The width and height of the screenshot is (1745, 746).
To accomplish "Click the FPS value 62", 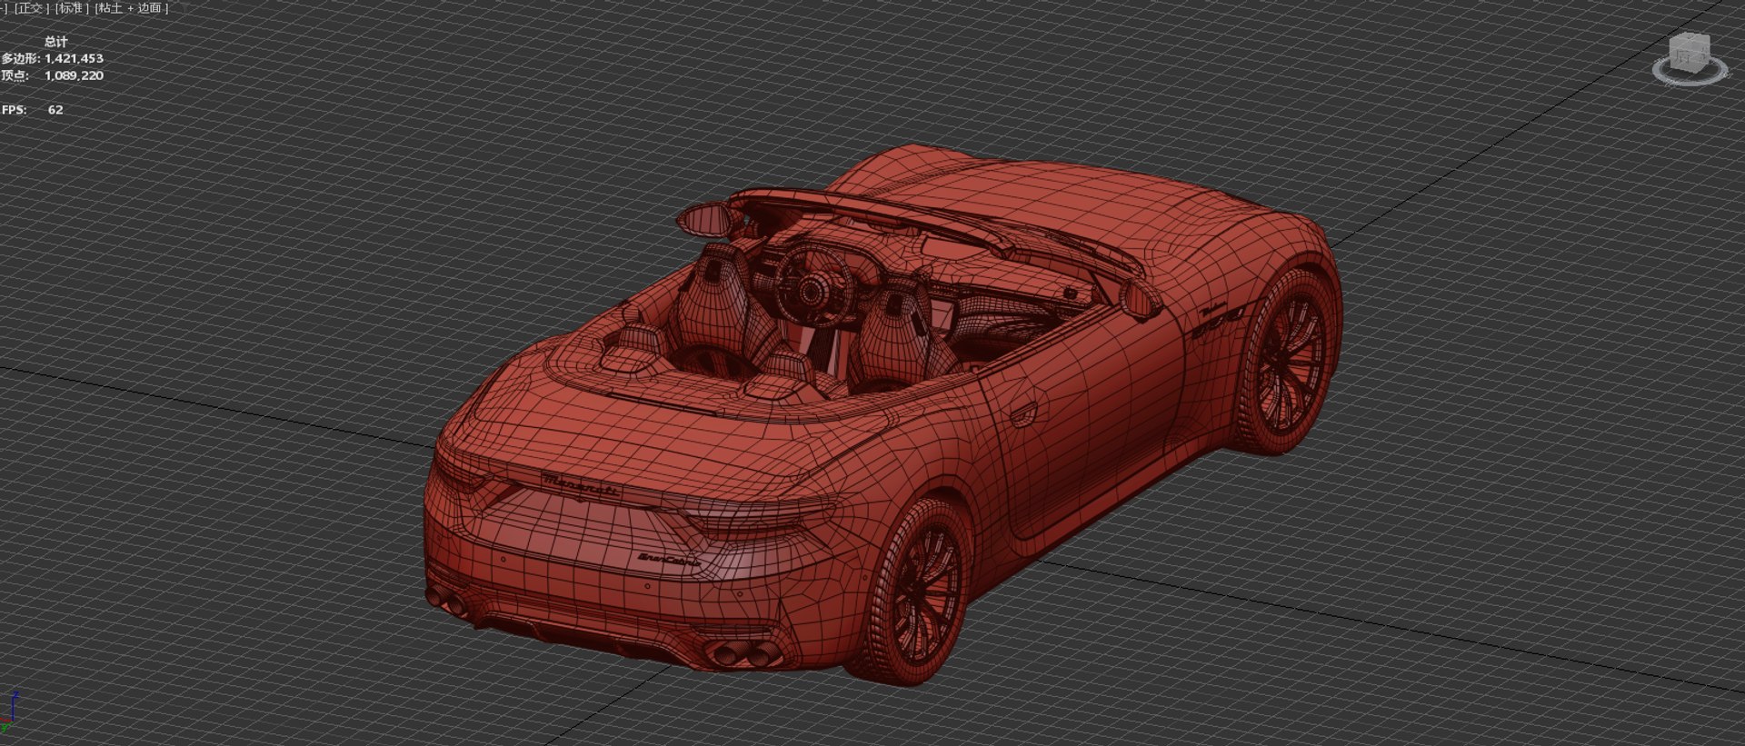I will click(x=55, y=110).
